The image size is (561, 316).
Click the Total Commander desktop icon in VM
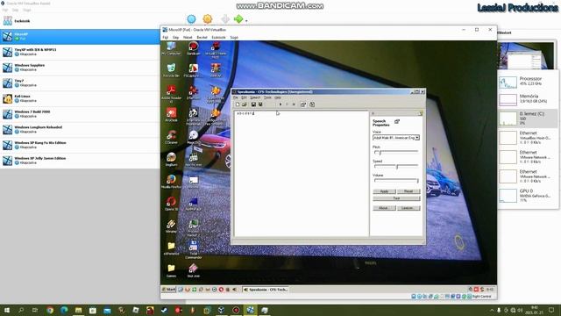[x=194, y=249]
